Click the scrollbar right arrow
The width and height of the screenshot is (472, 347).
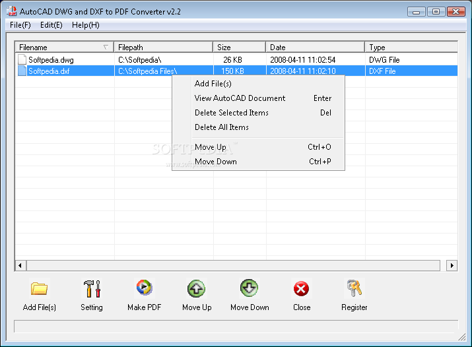452,265
